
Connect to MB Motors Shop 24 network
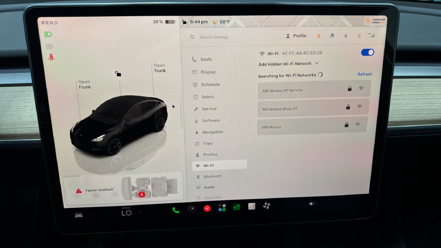[313, 108]
